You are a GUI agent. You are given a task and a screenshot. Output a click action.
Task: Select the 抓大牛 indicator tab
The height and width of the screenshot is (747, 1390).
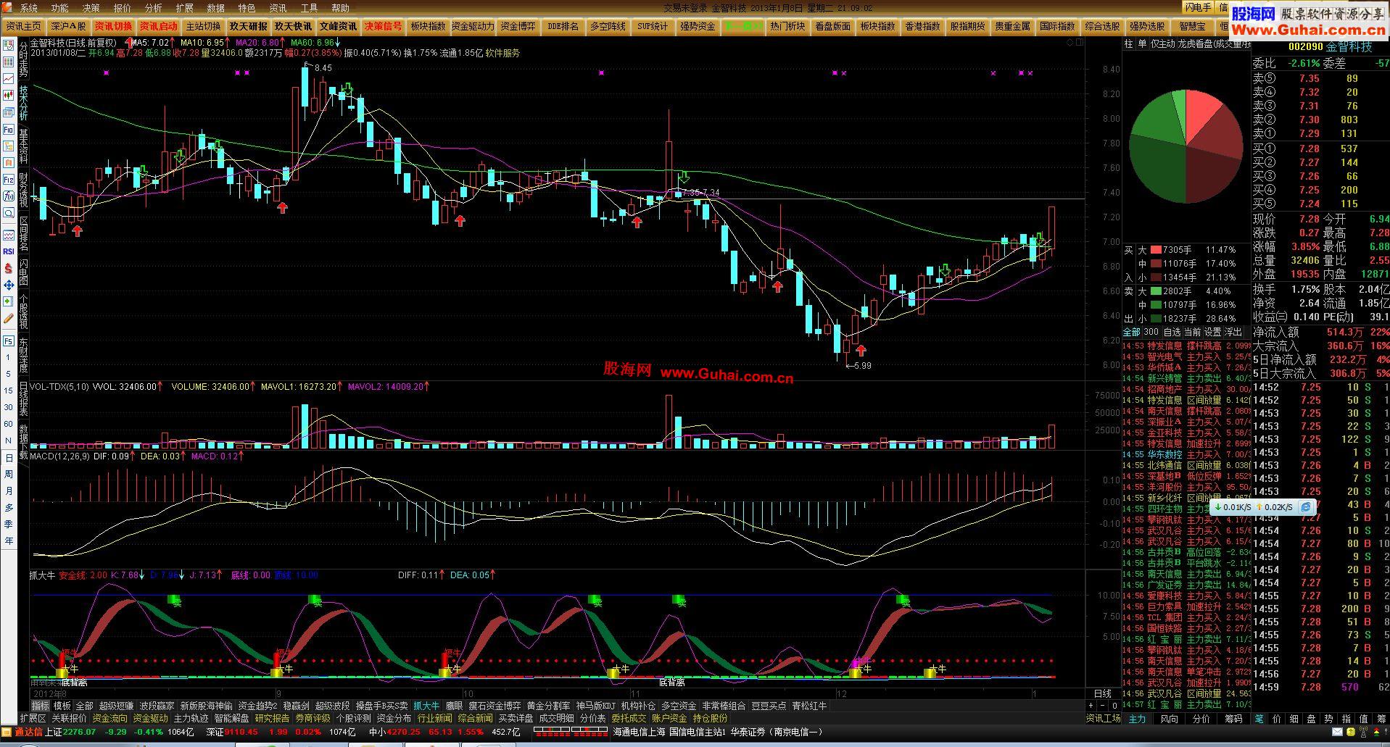click(426, 706)
